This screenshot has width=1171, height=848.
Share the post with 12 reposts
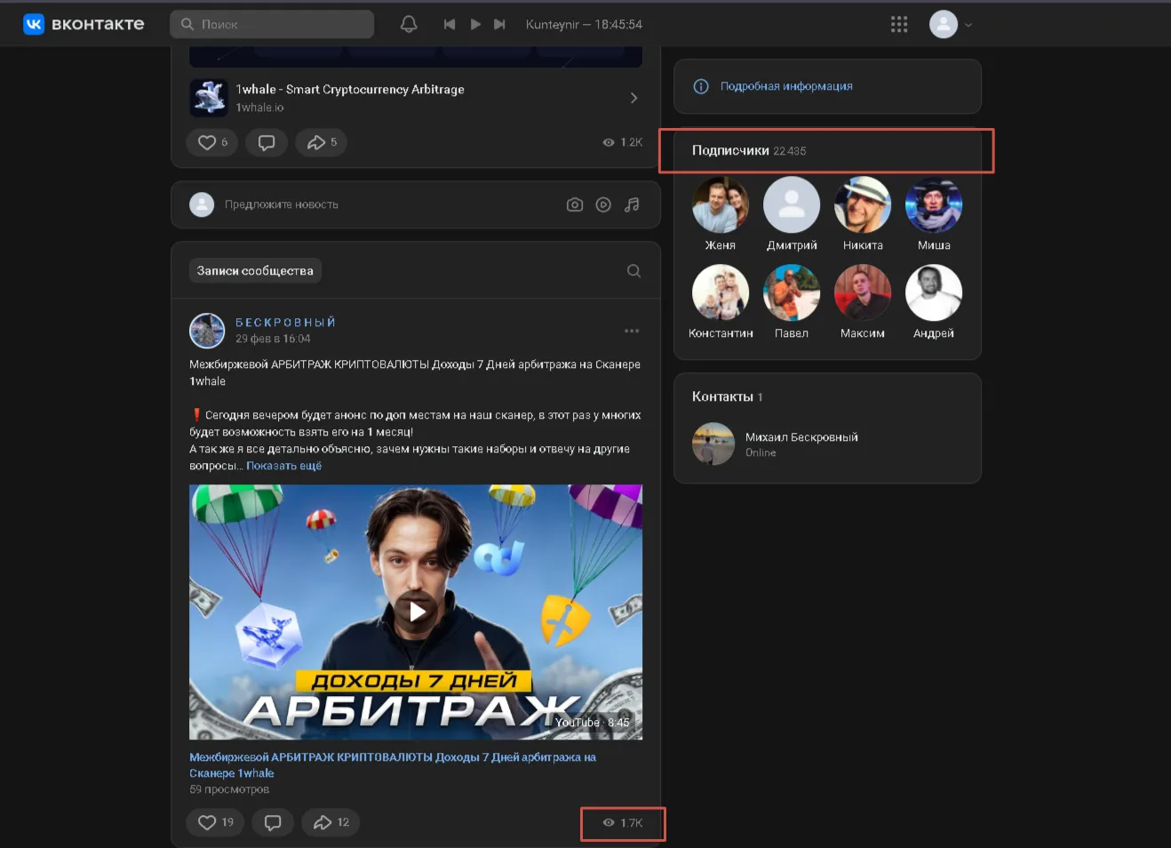pos(331,822)
